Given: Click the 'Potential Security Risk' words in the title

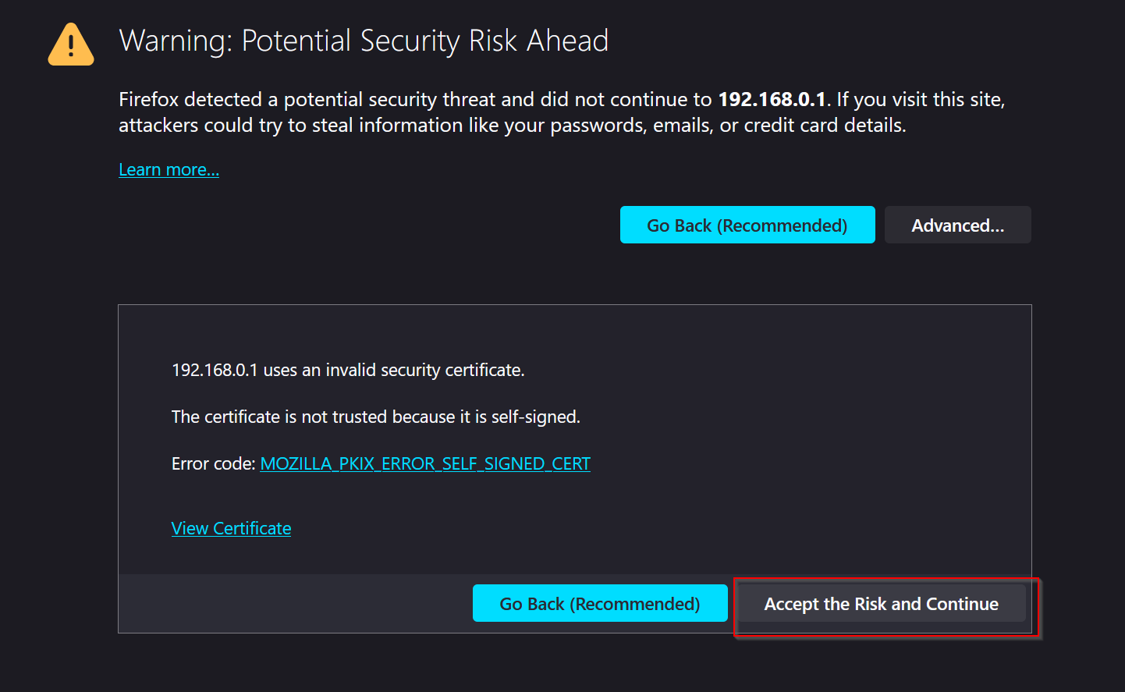Looking at the screenshot, I should [x=379, y=41].
